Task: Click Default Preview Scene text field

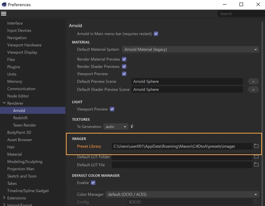Action: point(187,81)
